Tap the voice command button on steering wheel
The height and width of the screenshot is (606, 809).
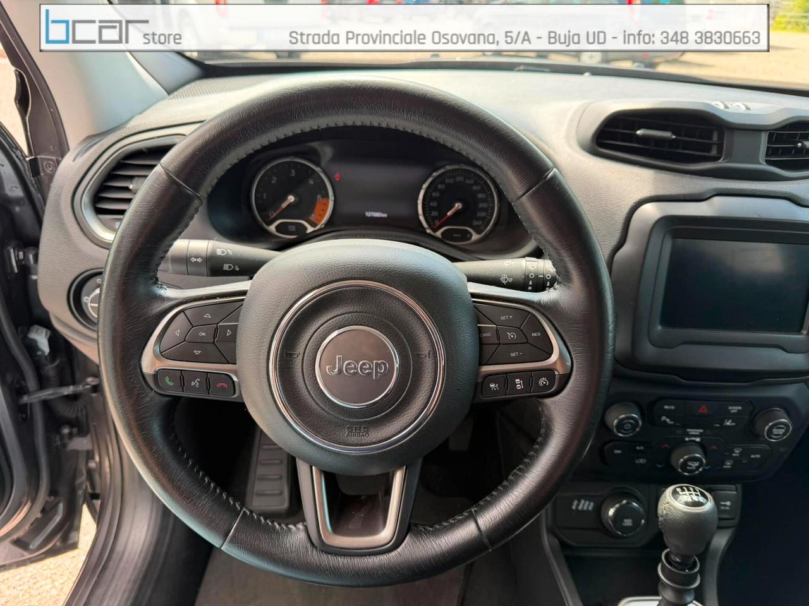195,383
